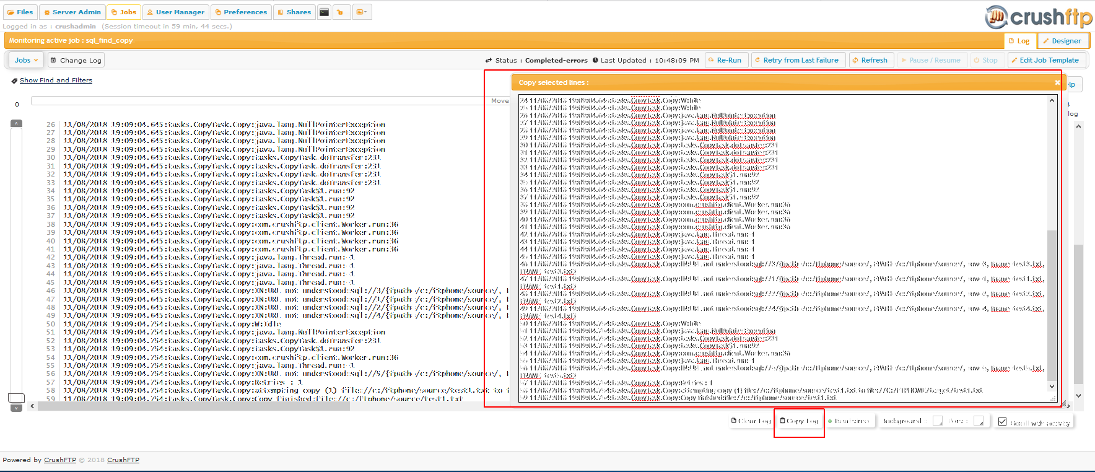Click the Re-Run job button
The height and width of the screenshot is (472, 1095).
726,60
